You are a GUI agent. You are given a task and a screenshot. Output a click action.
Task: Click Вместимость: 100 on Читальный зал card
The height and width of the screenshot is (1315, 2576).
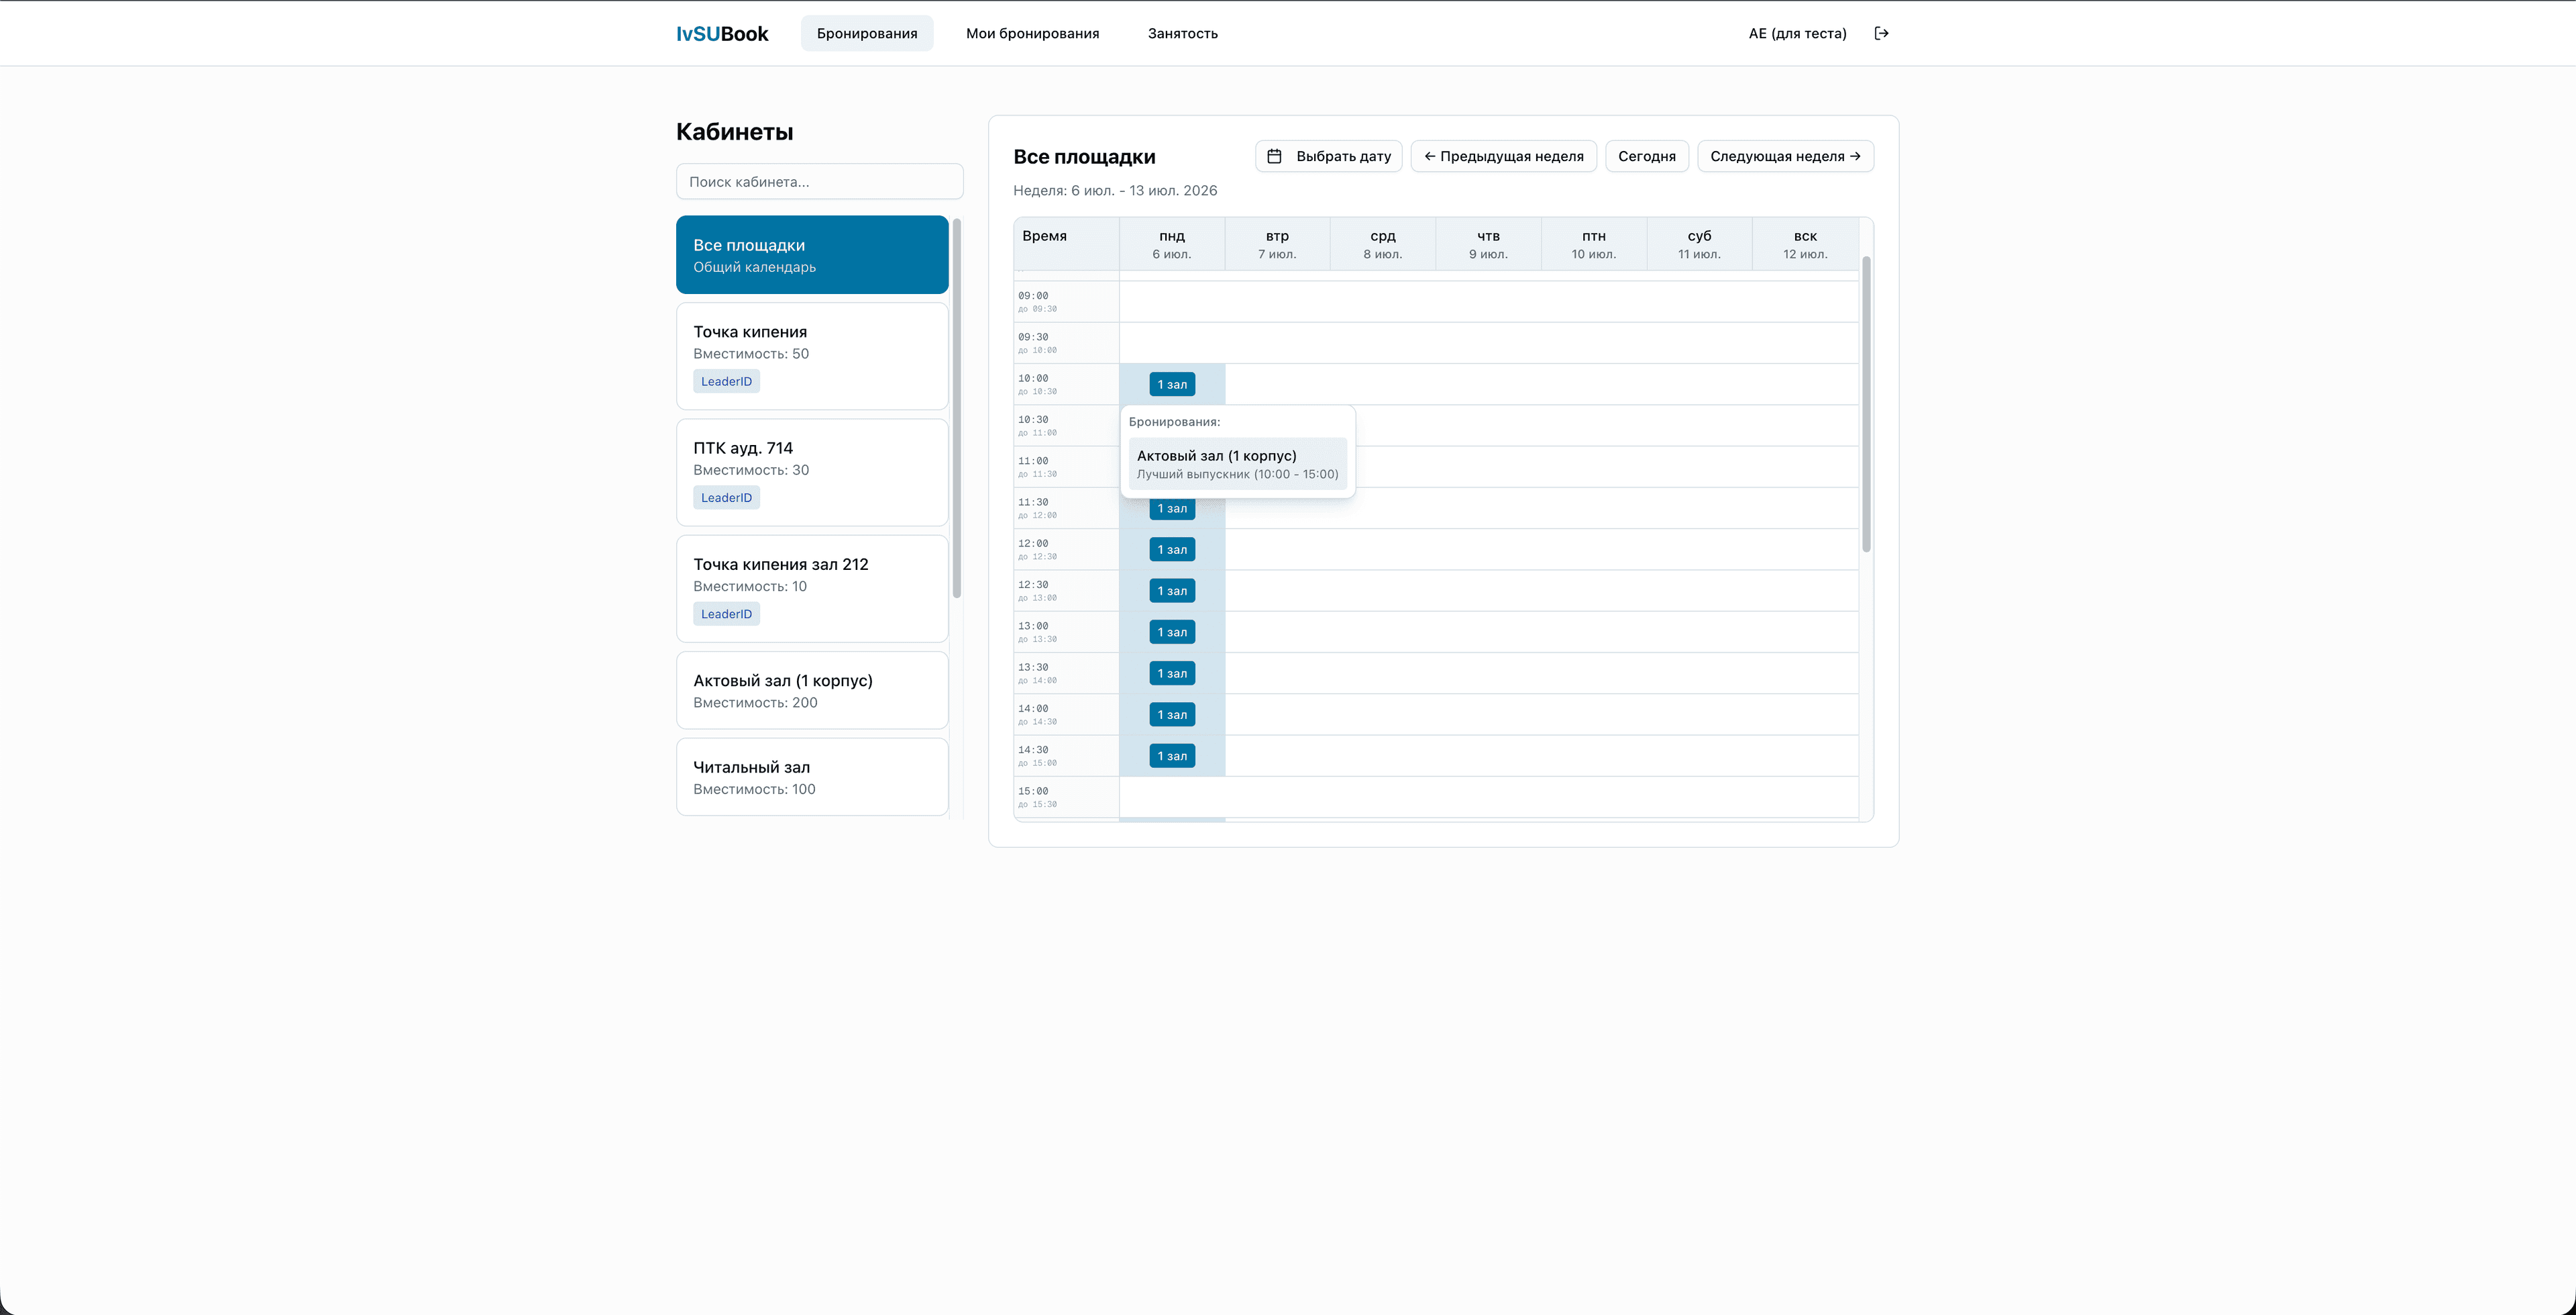[x=754, y=789]
